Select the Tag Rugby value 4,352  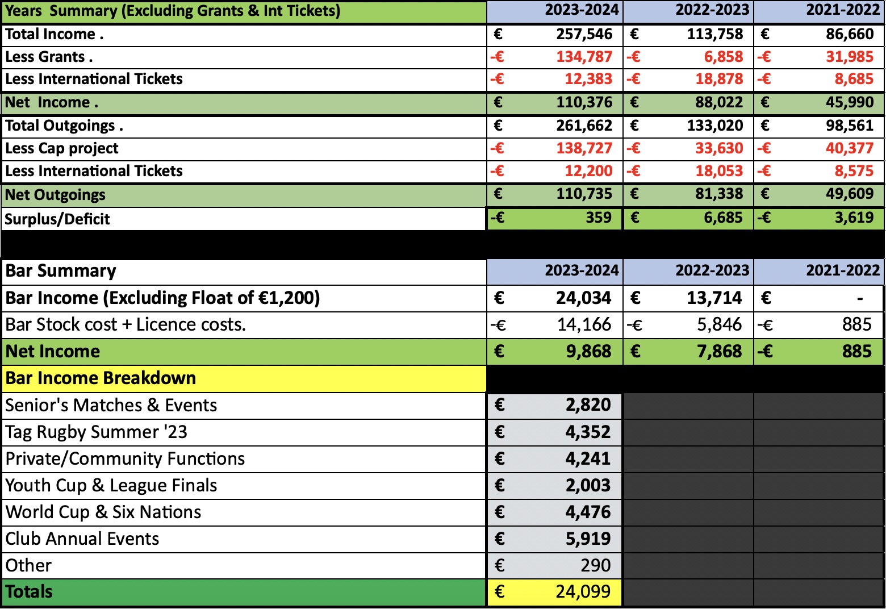tap(588, 432)
